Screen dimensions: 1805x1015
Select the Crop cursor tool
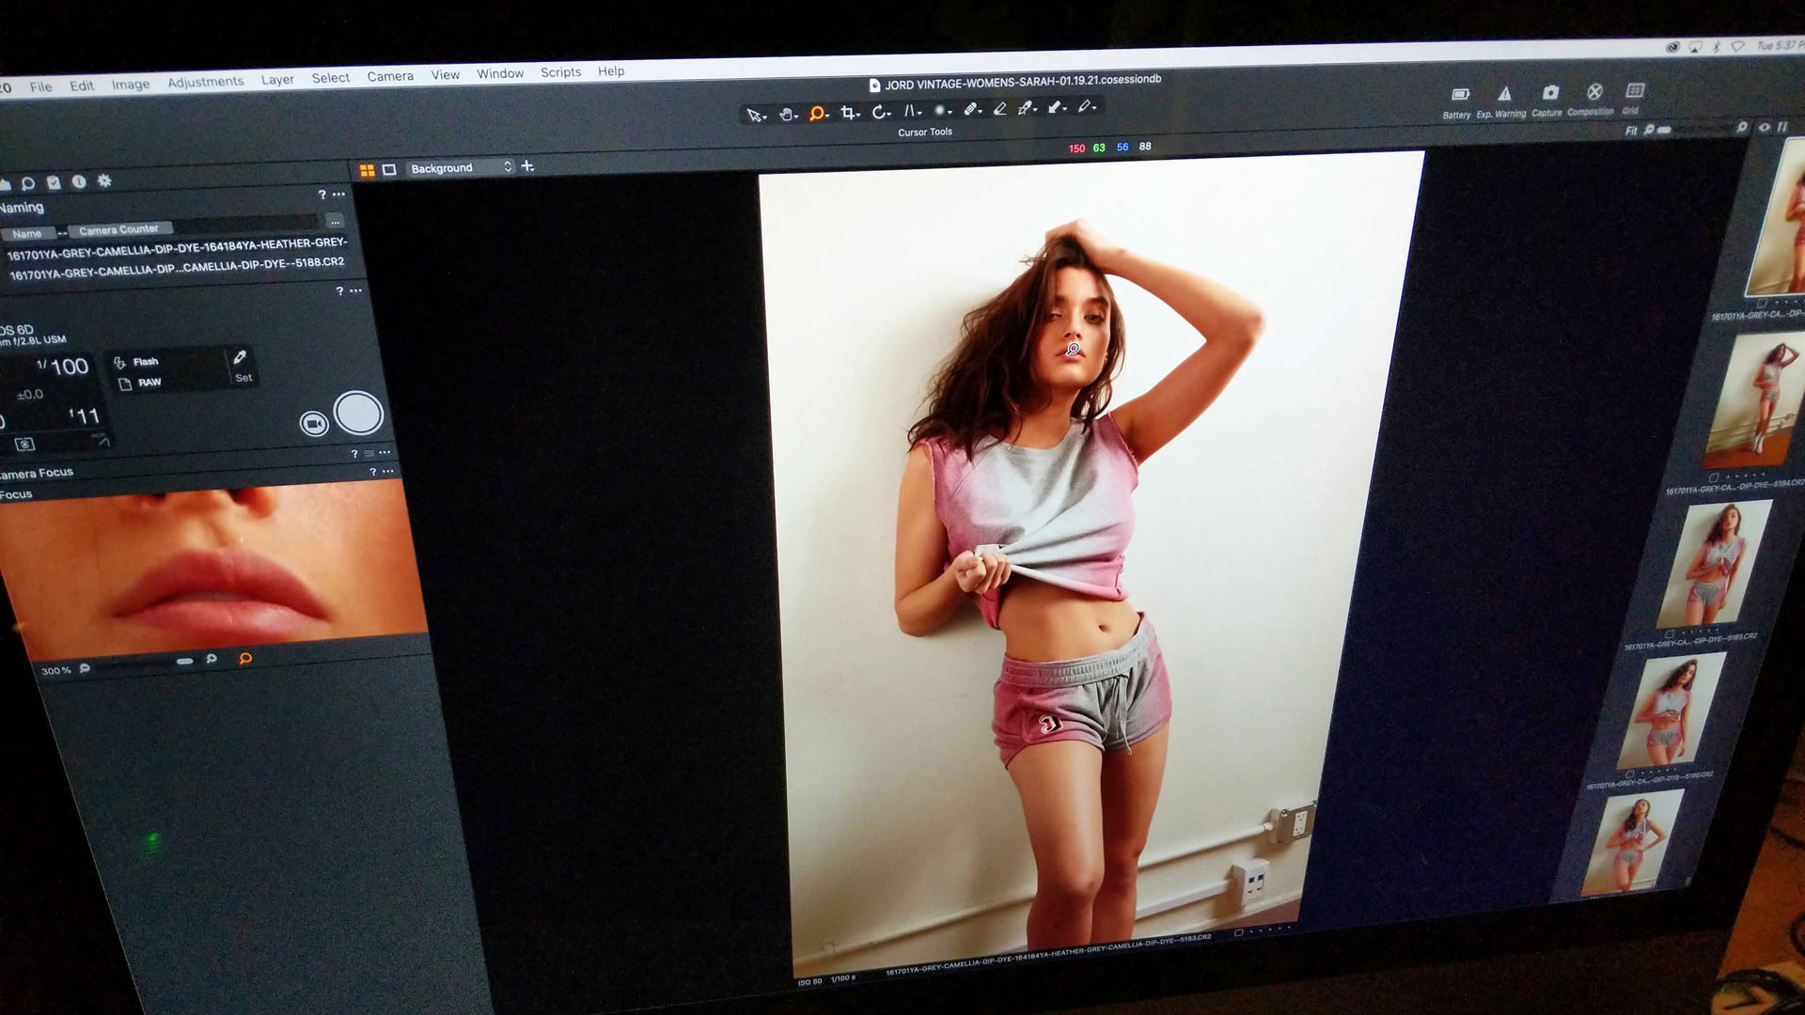[x=849, y=113]
